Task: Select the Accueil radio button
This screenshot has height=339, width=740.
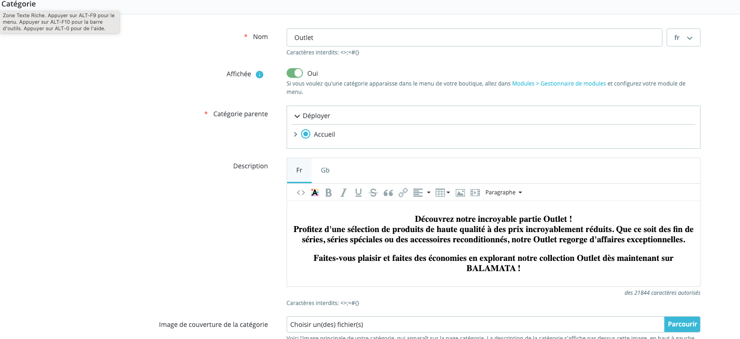Action: tap(306, 134)
